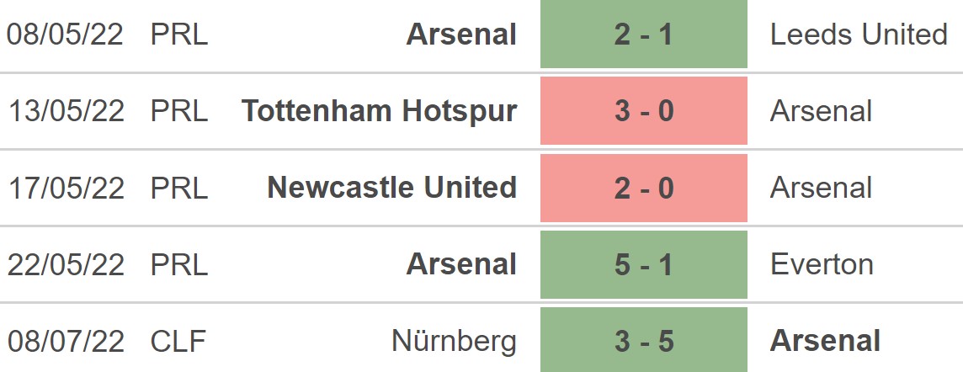The width and height of the screenshot is (963, 372).
Task: Click Arsenal beside the Everton match
Action: pyautogui.click(x=461, y=264)
